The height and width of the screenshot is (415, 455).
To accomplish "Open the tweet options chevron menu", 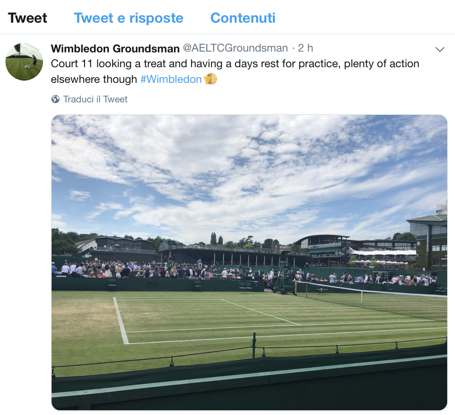I will tap(440, 49).
